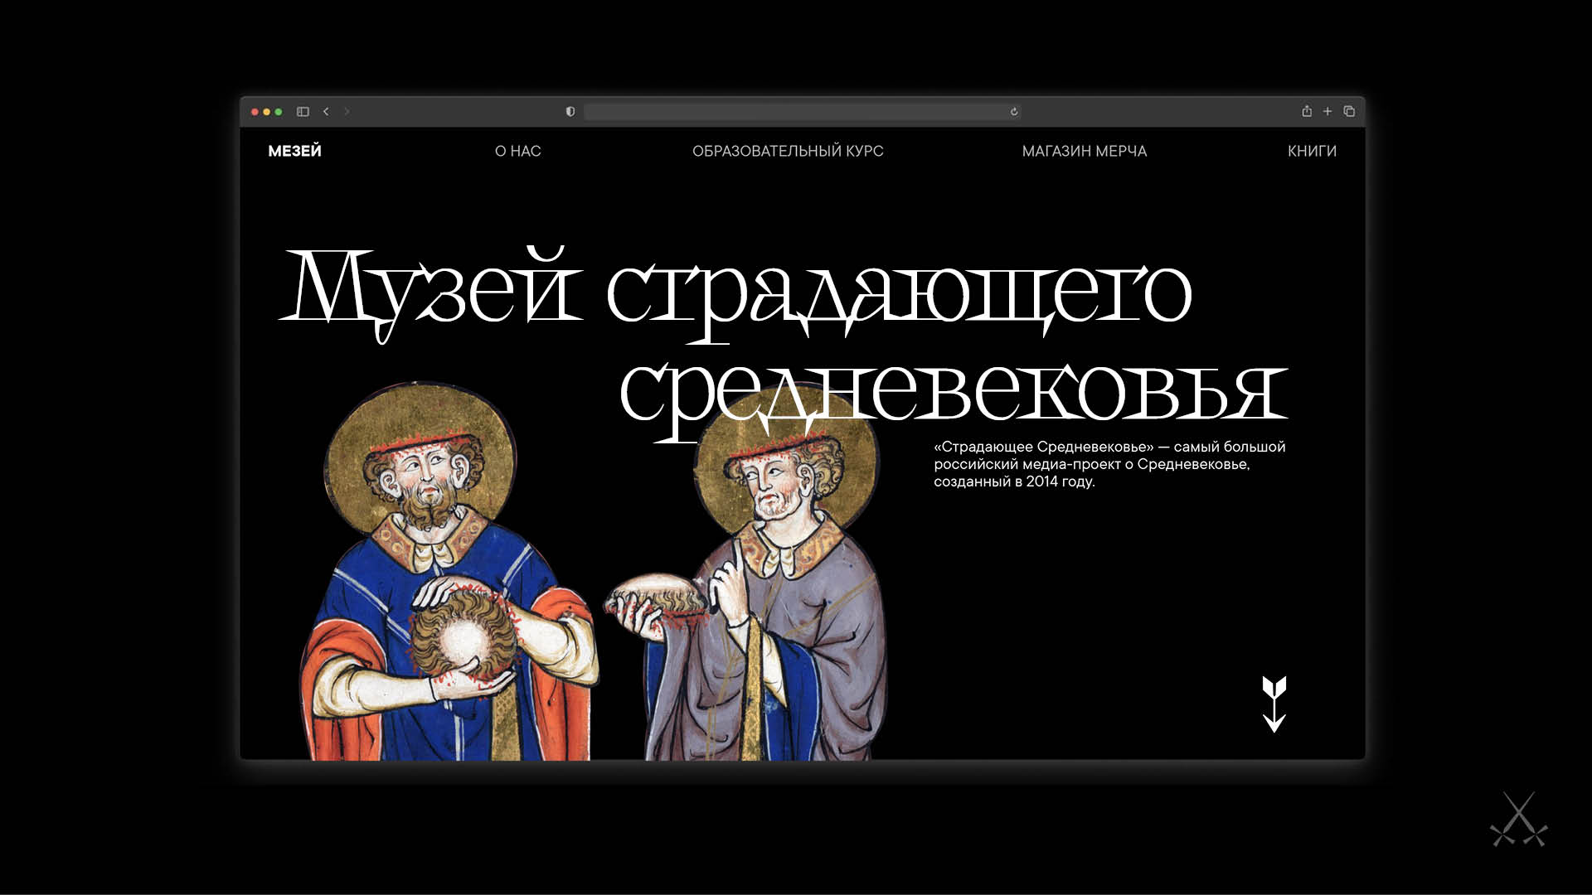Image resolution: width=1592 pixels, height=895 pixels.
Task: Focus the browser address bar
Action: pyautogui.click(x=796, y=112)
